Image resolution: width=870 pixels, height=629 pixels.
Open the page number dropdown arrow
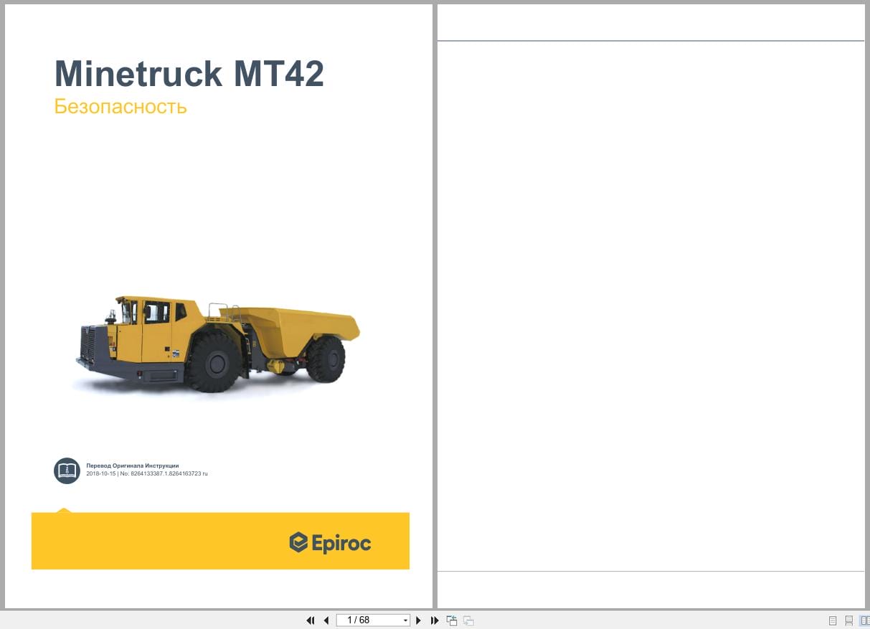pyautogui.click(x=406, y=620)
